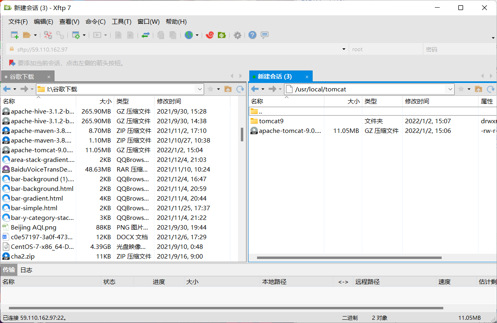Click the copy toolbar icon
The height and width of the screenshot is (323, 497).
161,35
